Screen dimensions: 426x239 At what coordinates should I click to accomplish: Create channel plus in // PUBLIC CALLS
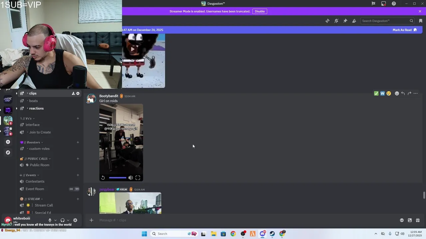coord(78,158)
